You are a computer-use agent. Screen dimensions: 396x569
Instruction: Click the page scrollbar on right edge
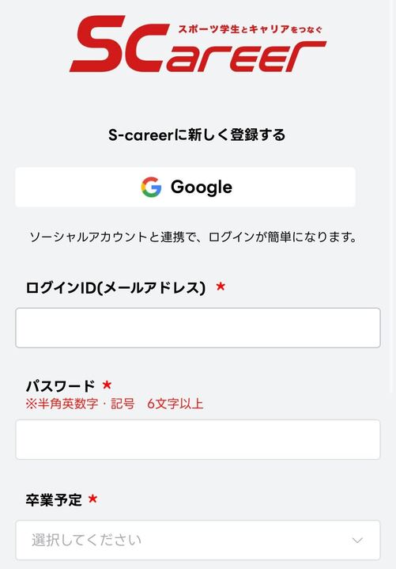(393, 196)
